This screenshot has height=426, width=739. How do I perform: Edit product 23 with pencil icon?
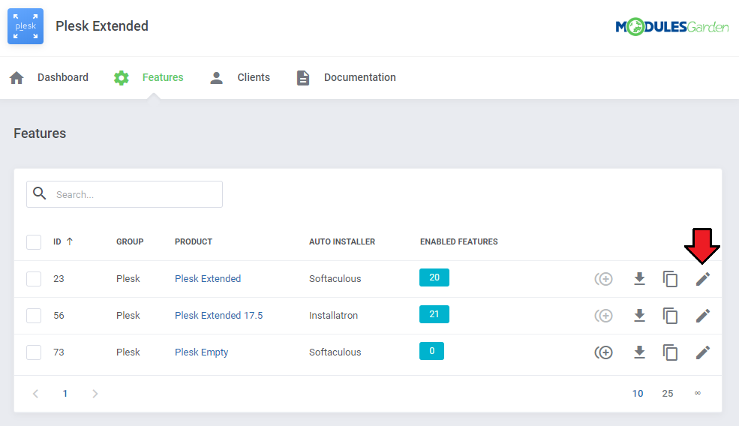pyautogui.click(x=703, y=279)
